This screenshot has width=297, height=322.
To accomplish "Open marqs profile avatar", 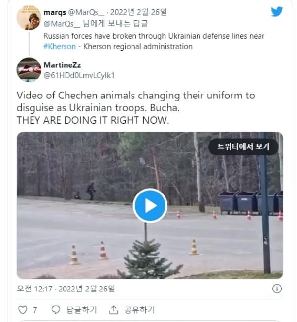I will [x=29, y=18].
